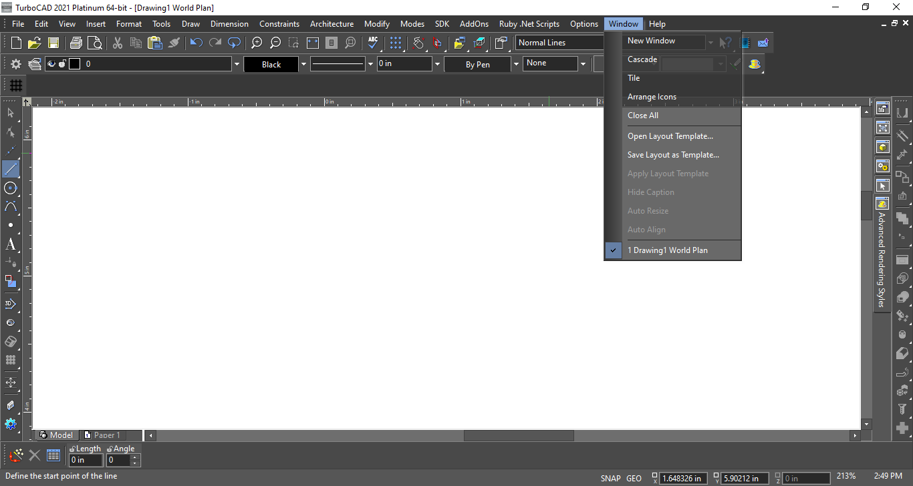Zoom to extents
Screen dimensions: 913x486
click(313, 43)
